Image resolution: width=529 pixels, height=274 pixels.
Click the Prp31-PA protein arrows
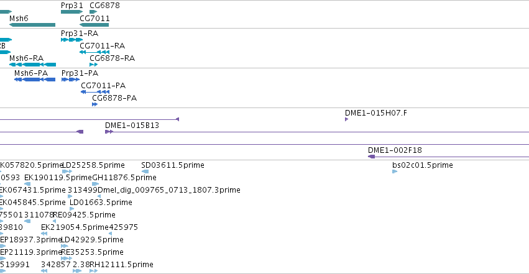click(70, 80)
